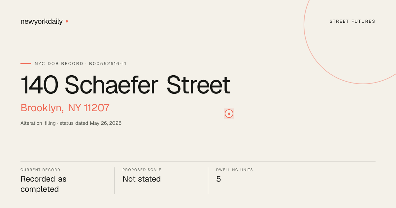The height and width of the screenshot is (208, 396).
Task: Click the NYC DOB RECORD label
Action: pos(59,63)
